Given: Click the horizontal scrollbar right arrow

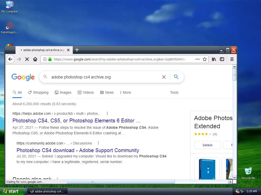Looking at the screenshot, I should coord(230,182).
